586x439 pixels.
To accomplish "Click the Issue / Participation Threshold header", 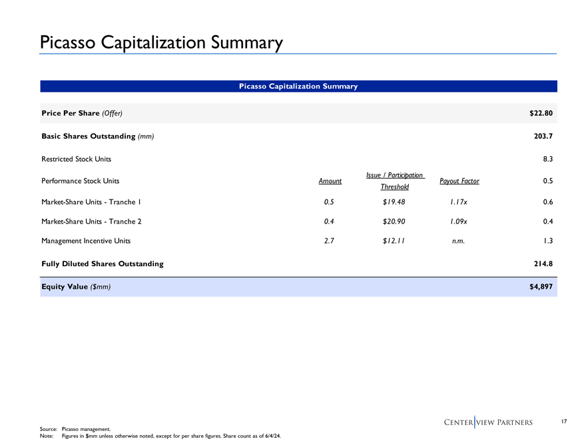I will [395, 181].
